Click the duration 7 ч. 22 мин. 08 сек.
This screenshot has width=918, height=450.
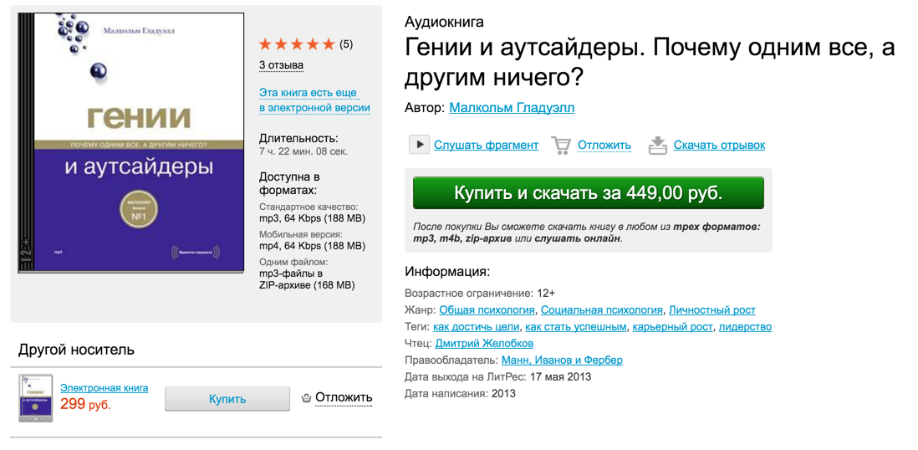(x=303, y=151)
